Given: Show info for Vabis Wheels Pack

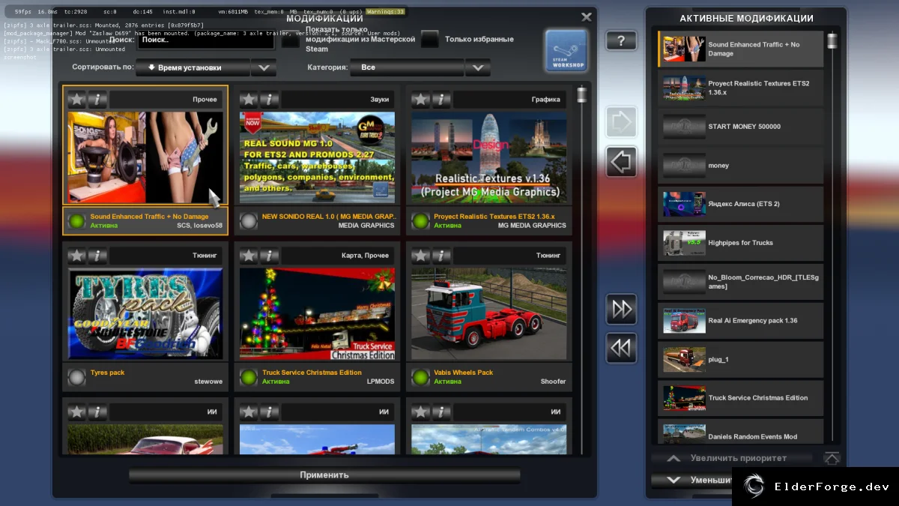Looking at the screenshot, I should pyautogui.click(x=441, y=256).
